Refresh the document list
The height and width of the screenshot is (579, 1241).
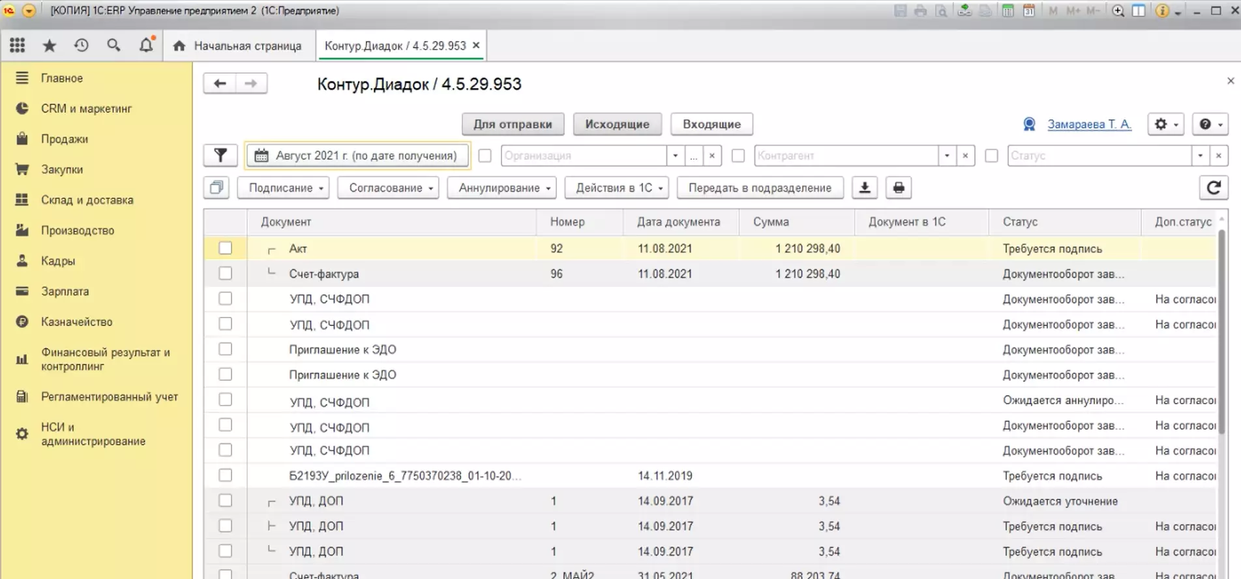click(1213, 188)
